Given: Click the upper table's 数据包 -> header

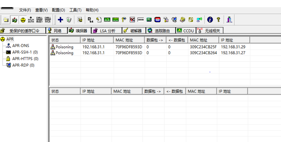Looking at the screenshot, I should tap(155, 40).
